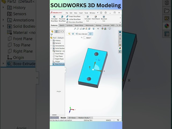Click Apply Scene icon in heads-up toolbar
The width and height of the screenshot is (172, 129).
coord(105,29)
